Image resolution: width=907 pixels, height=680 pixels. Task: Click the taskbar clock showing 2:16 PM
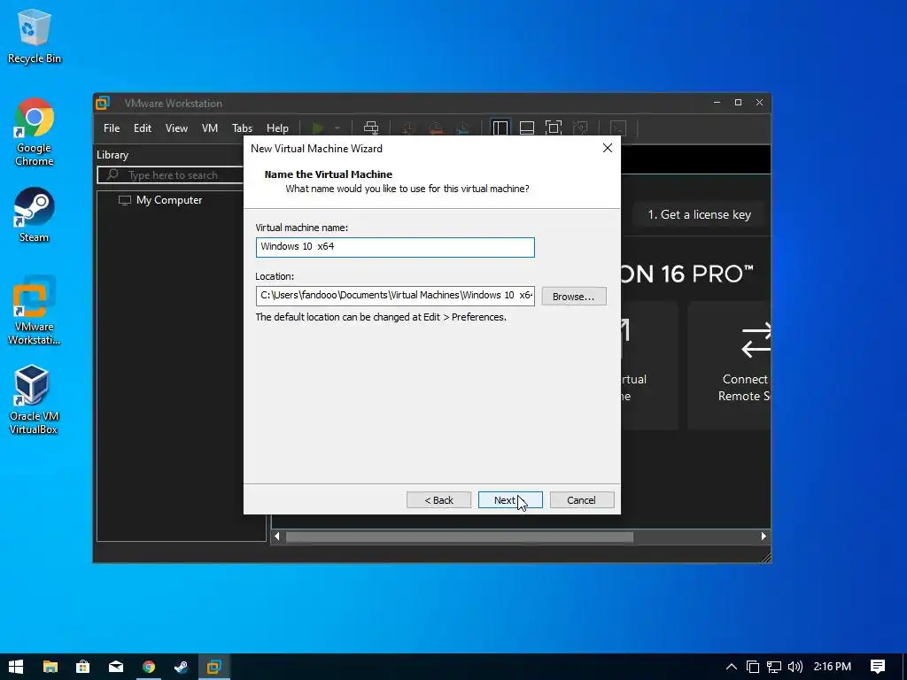pos(833,667)
